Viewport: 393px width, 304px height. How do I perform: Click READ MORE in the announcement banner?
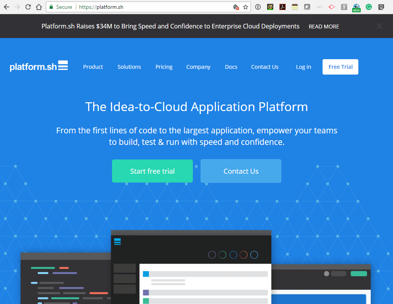[x=324, y=27]
